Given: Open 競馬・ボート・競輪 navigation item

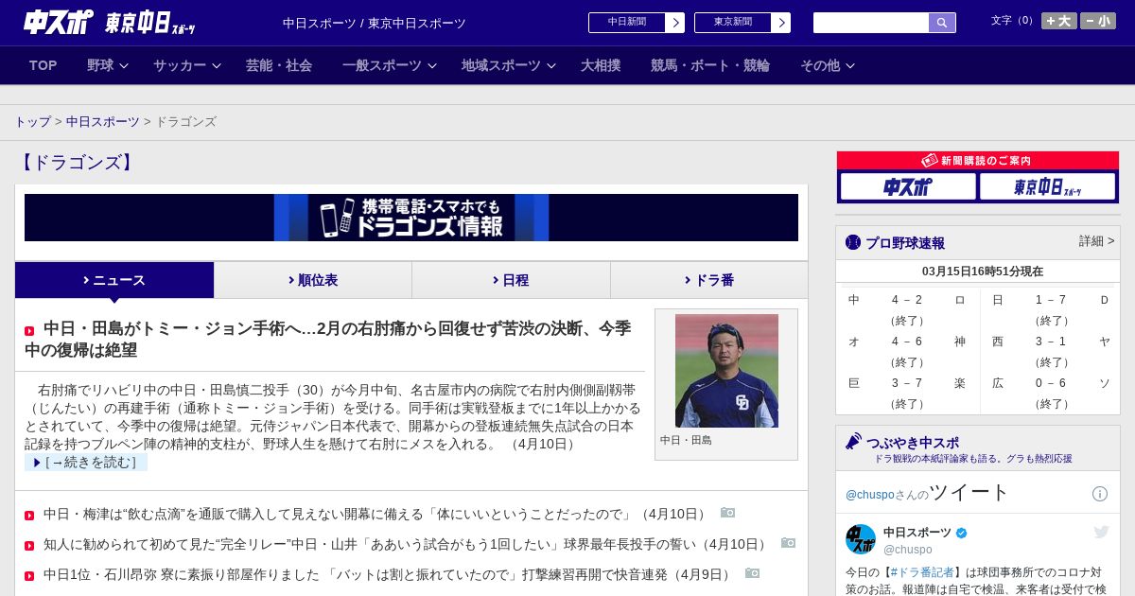Looking at the screenshot, I should pyautogui.click(x=710, y=65).
